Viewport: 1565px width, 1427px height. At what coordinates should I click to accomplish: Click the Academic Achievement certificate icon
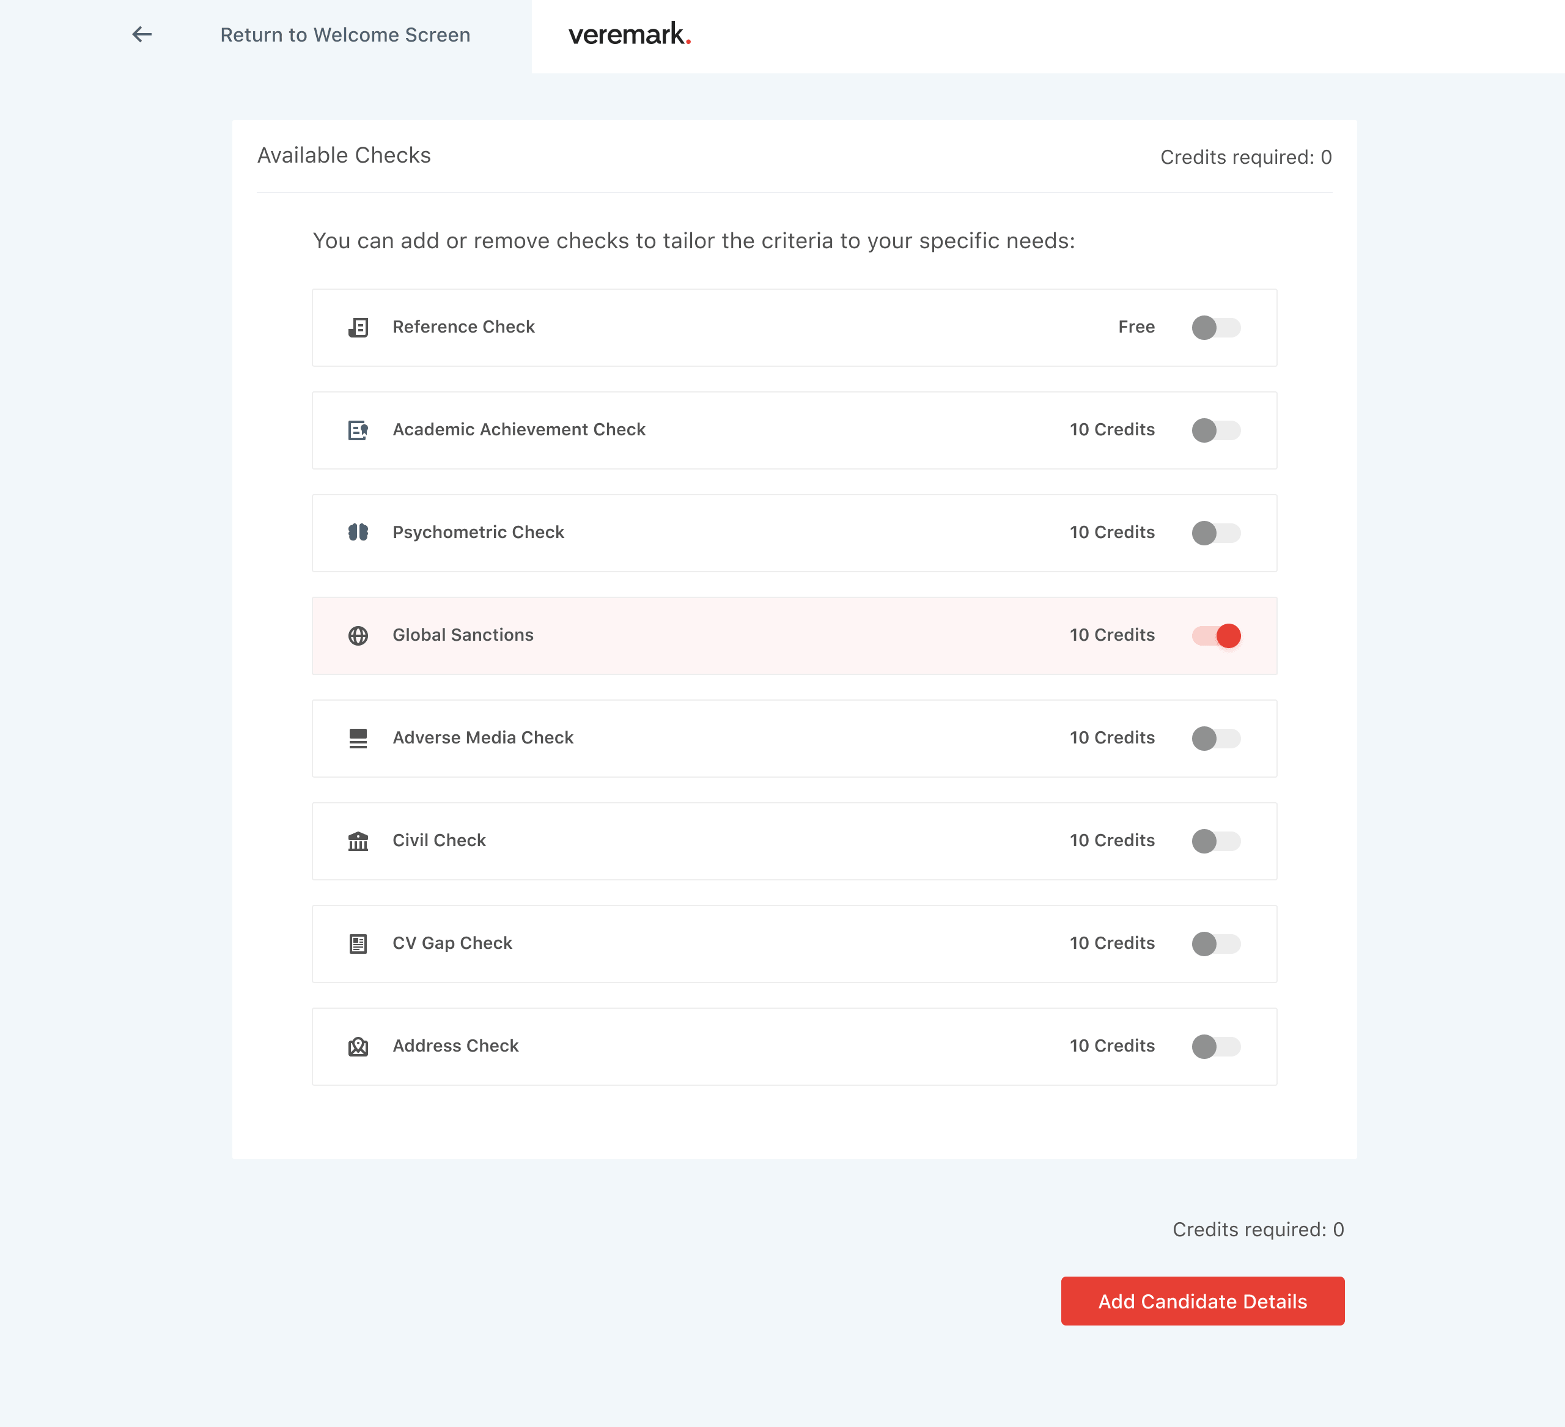pyautogui.click(x=358, y=430)
